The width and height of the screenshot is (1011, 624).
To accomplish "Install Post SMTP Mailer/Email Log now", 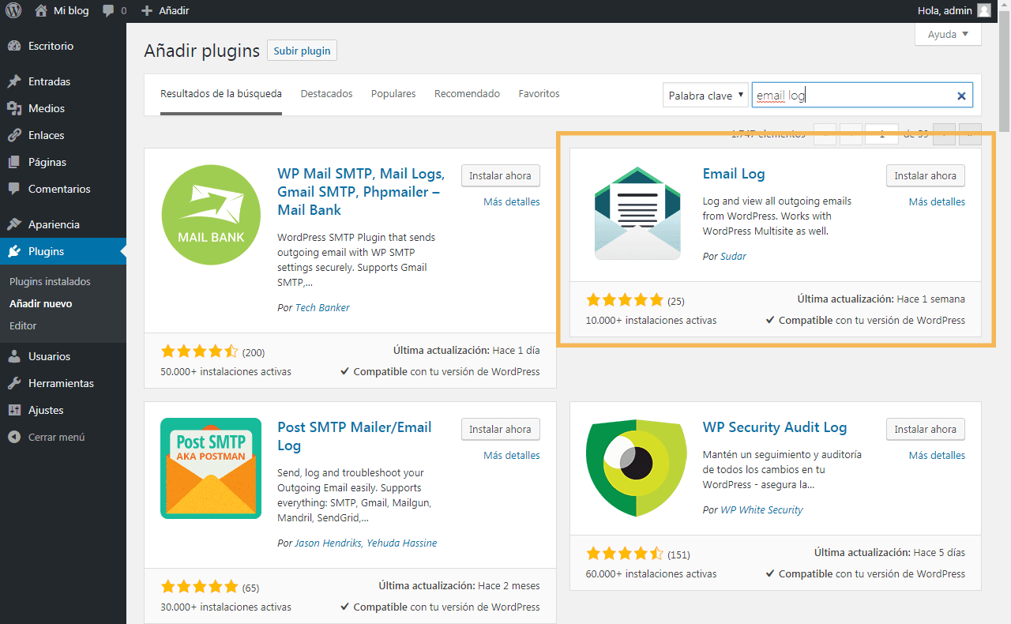I will 501,429.
